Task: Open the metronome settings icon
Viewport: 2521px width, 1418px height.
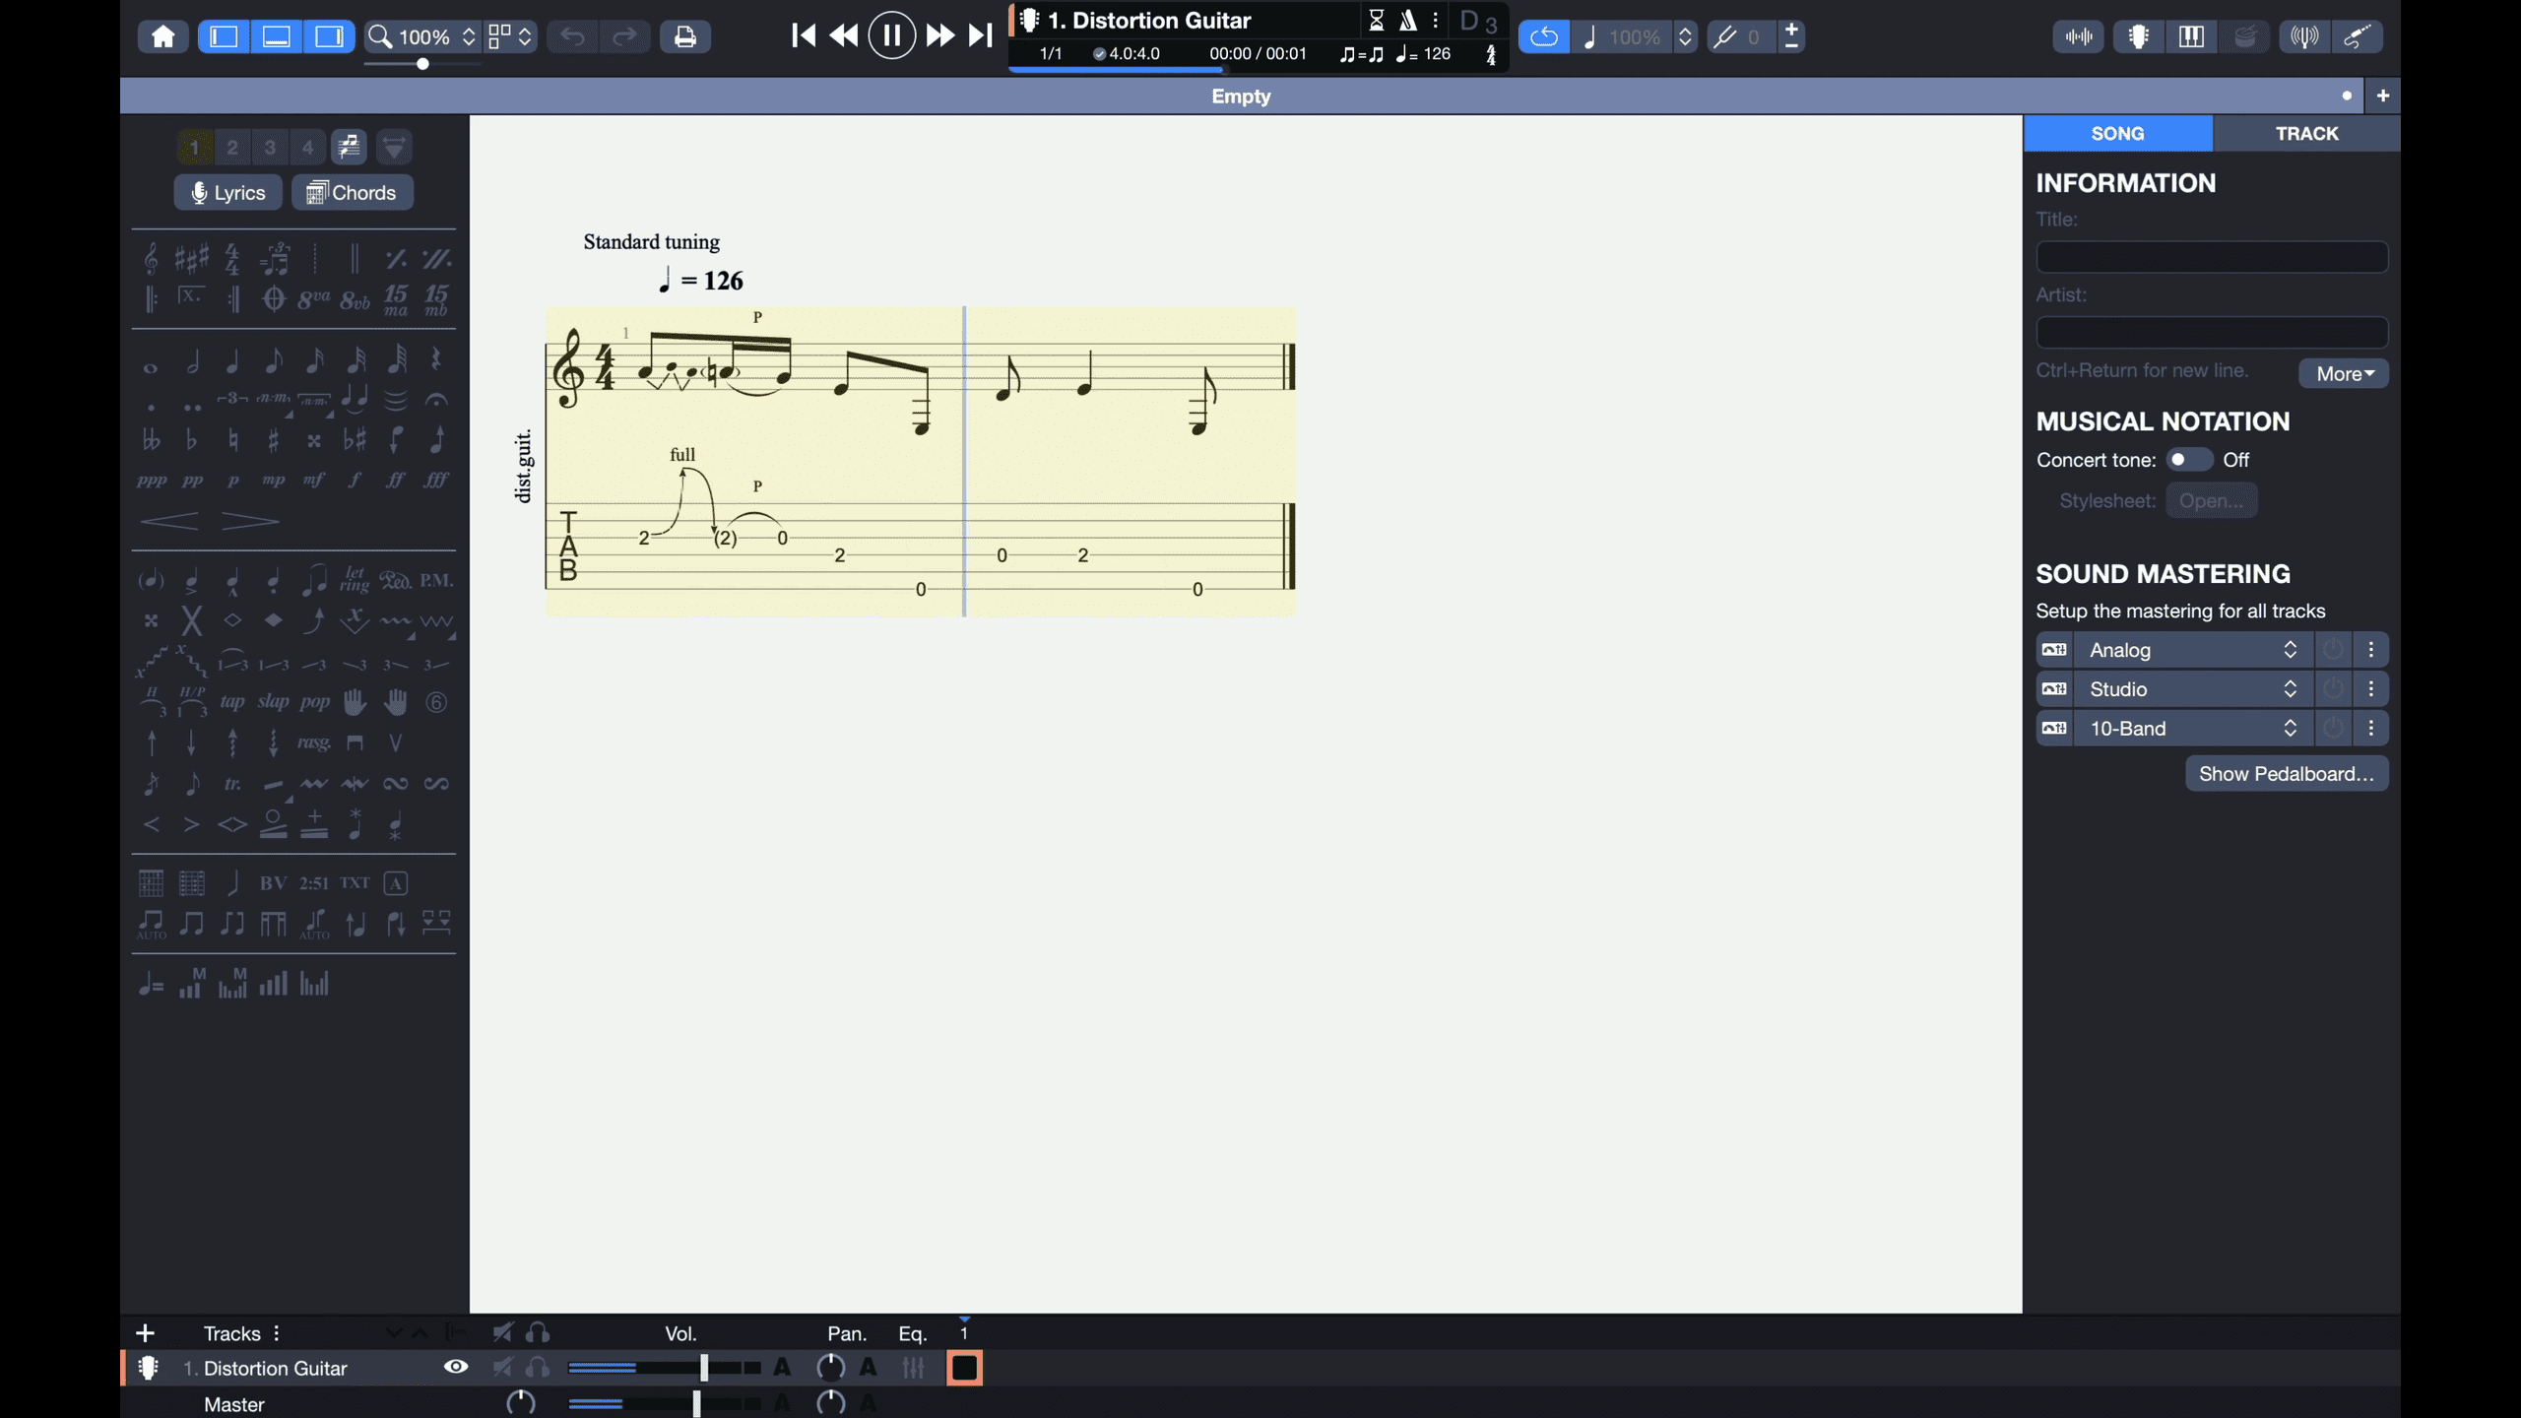Action: (x=1407, y=20)
